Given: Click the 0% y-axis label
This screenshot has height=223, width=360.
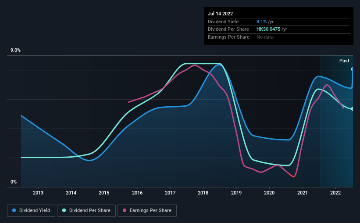Looking at the screenshot, I should click(14, 182).
